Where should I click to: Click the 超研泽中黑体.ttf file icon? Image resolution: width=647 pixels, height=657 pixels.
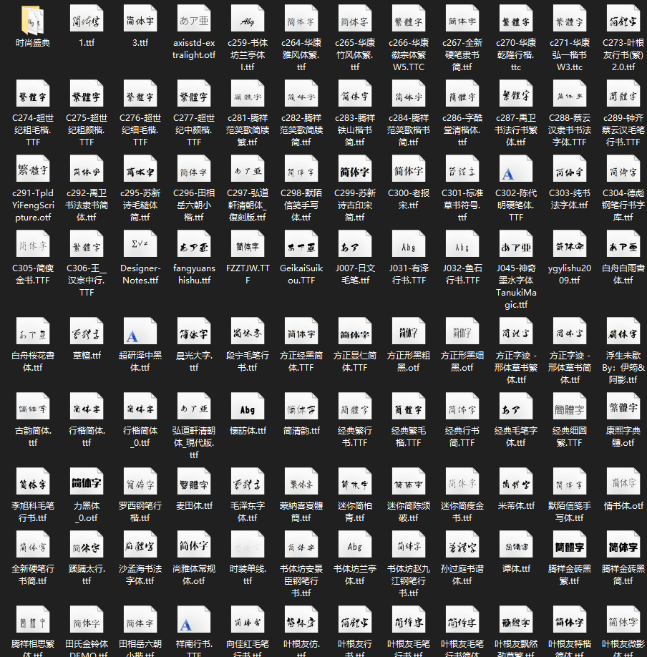[x=140, y=331]
